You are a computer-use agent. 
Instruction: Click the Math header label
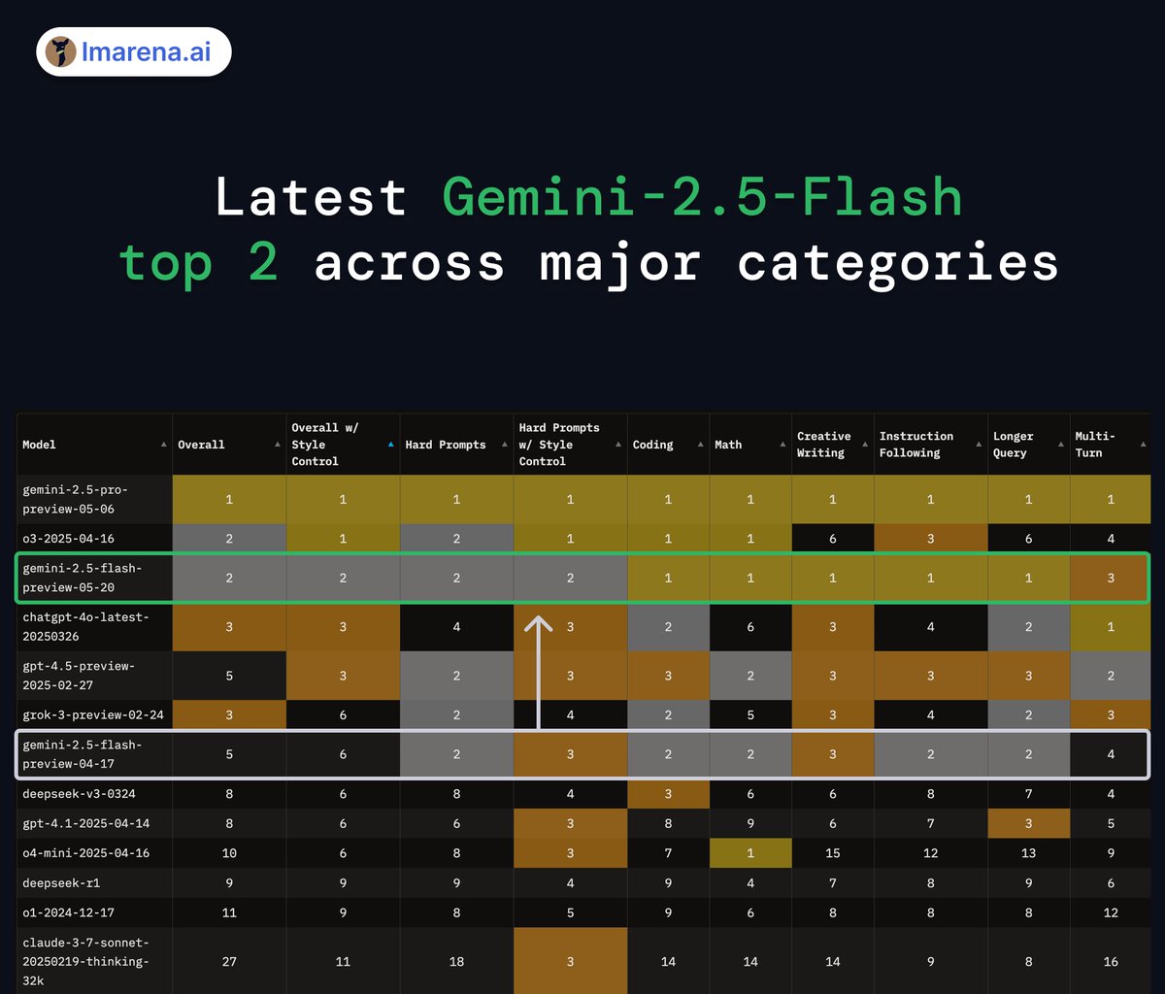728,445
